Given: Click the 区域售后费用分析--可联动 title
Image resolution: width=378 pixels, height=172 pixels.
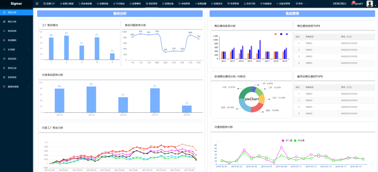Looking at the screenshot, I should point(230,76).
